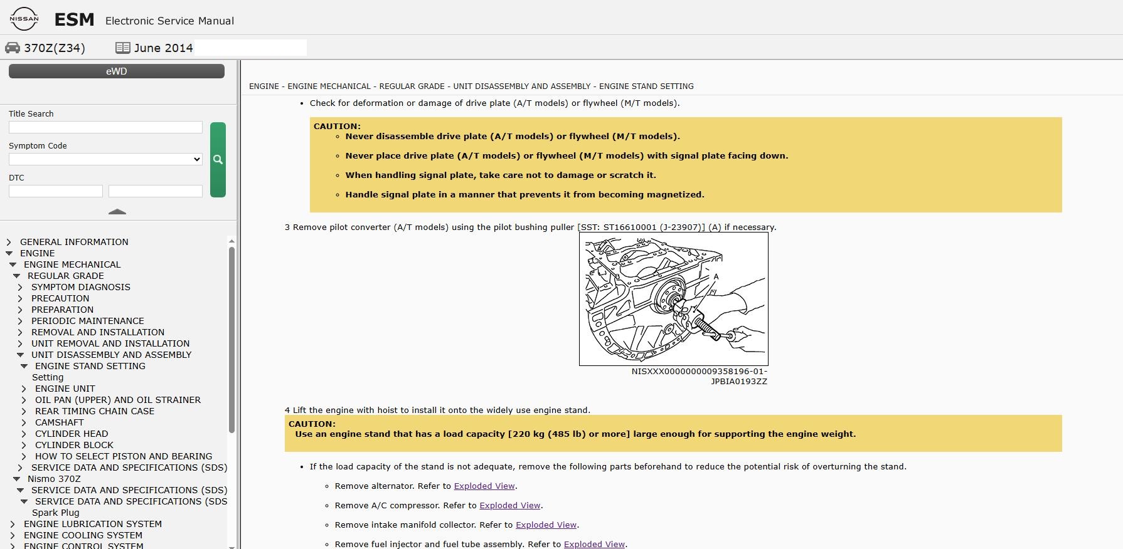The width and height of the screenshot is (1123, 549).
Task: Click the book icon beside June 2014
Action: (123, 48)
